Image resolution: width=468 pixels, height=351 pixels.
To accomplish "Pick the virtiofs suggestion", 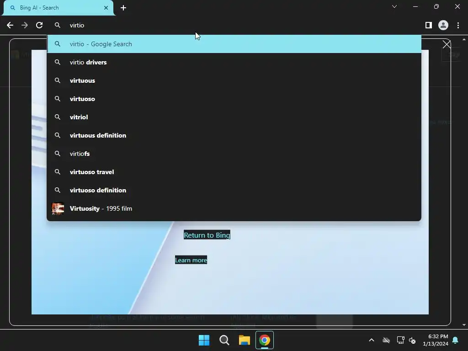I will click(234, 154).
